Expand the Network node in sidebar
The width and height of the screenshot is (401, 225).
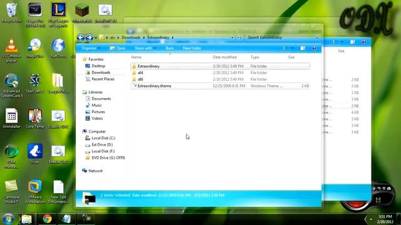click(x=92, y=171)
